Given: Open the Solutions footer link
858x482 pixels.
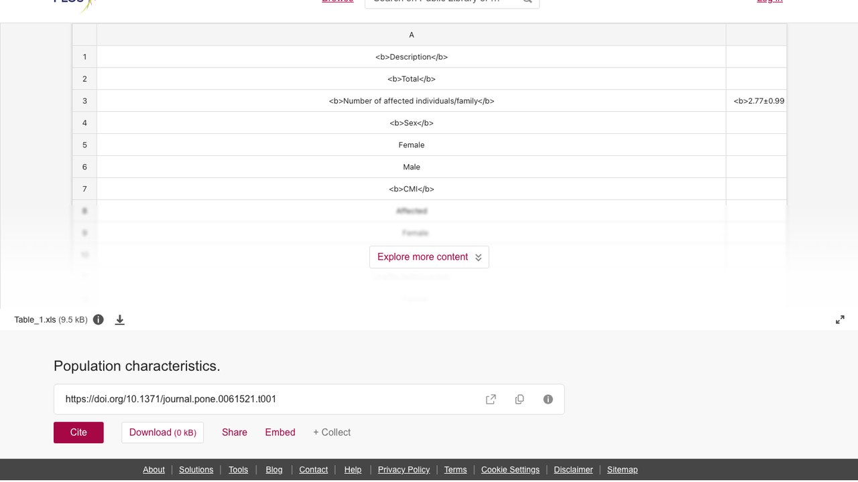Looking at the screenshot, I should coord(196,470).
